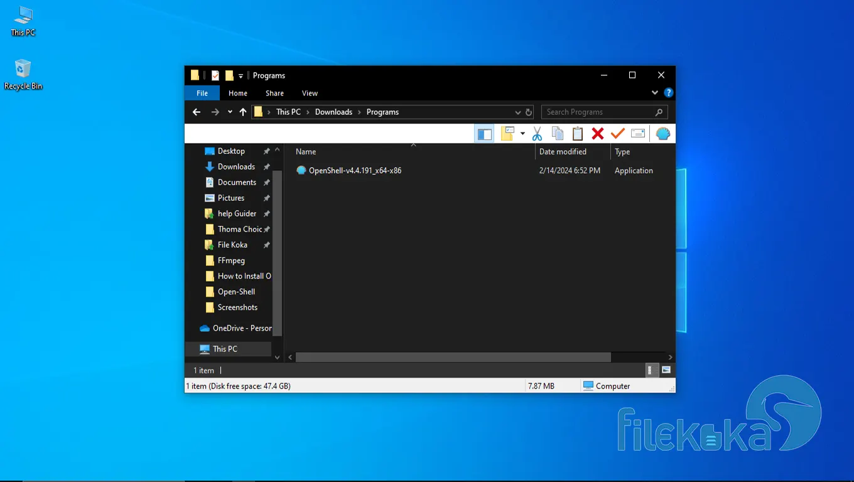Switch to details view icon
The height and width of the screenshot is (482, 854).
(x=652, y=370)
